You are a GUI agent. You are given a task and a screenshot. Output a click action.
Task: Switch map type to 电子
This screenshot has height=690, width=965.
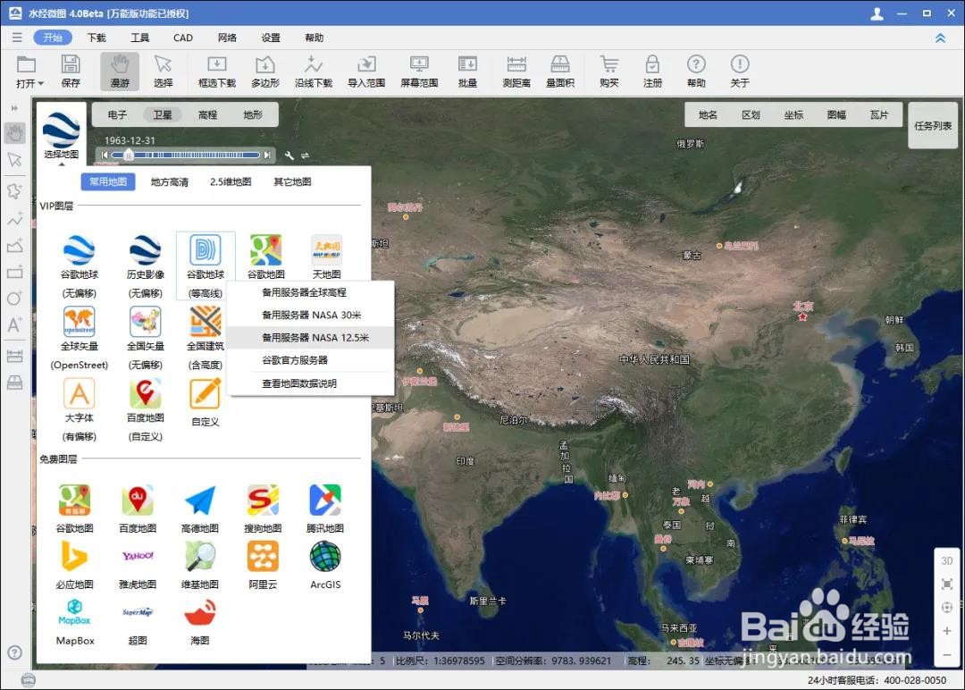tap(117, 114)
